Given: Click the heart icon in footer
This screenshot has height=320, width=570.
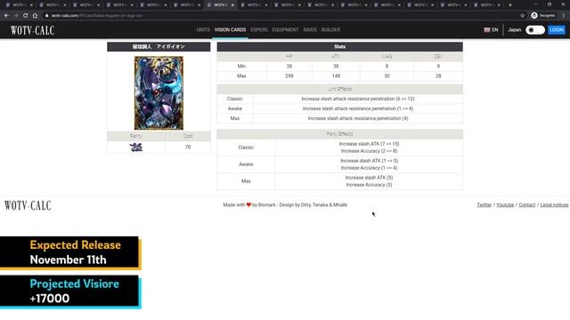Looking at the screenshot, I should pos(248,204).
